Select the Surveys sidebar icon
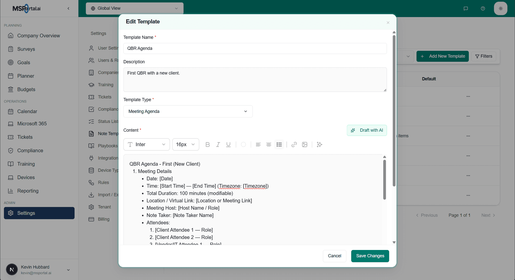Screen dimensions: 515x280 11,49
